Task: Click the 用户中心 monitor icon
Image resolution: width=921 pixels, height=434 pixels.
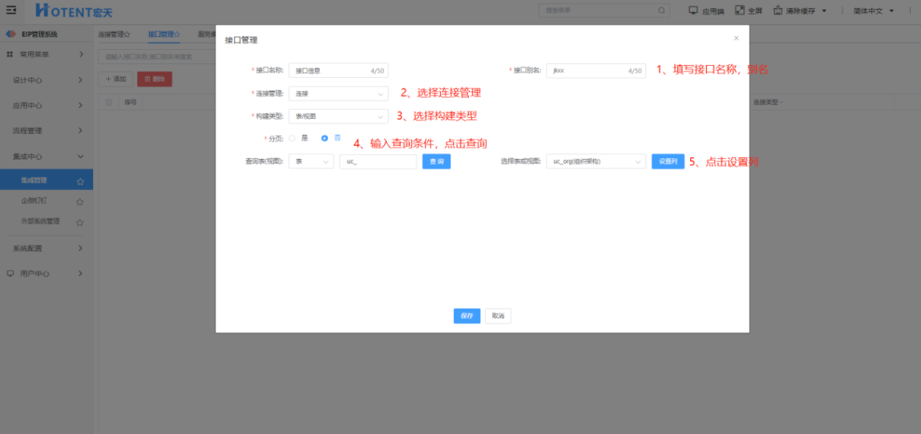Action: point(10,274)
